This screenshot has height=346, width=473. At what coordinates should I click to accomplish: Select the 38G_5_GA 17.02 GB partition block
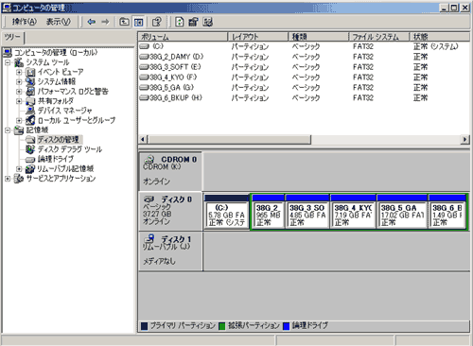coord(402,212)
